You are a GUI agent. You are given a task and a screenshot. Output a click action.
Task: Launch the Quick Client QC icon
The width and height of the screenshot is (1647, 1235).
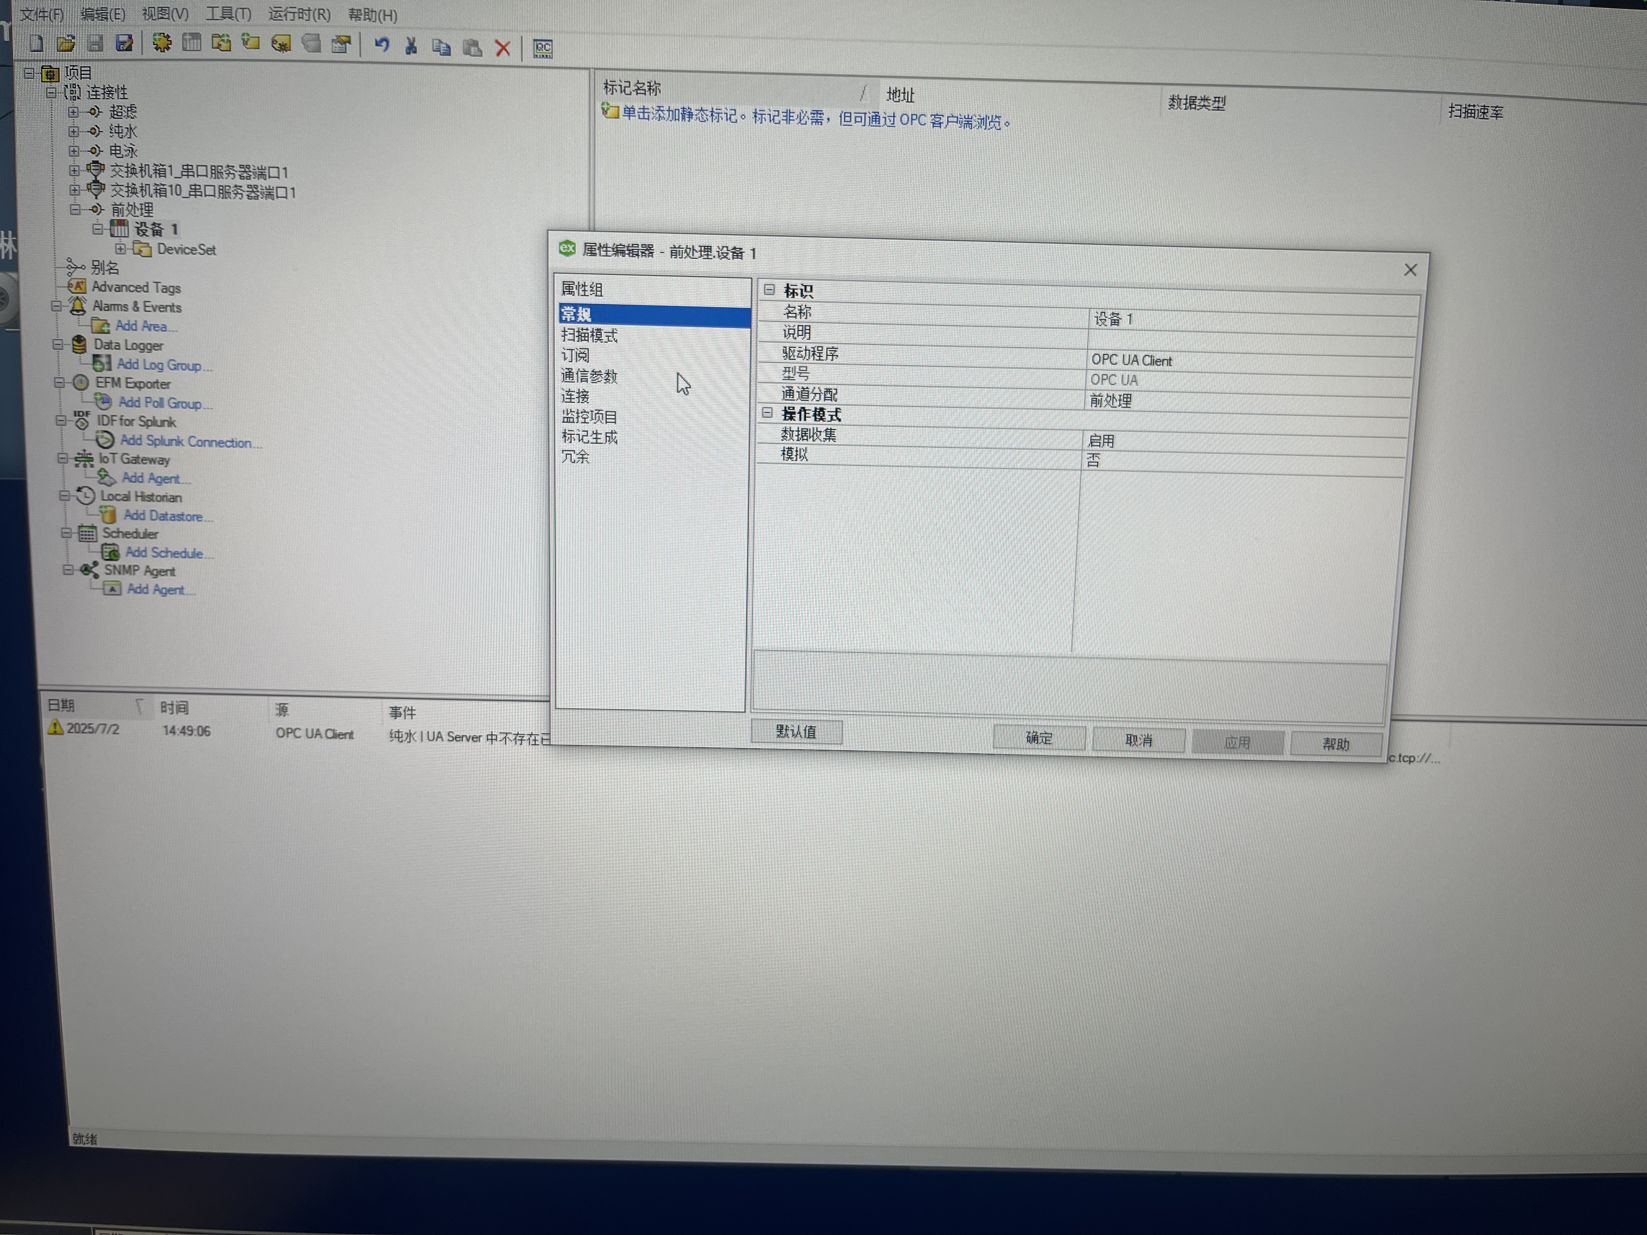(x=543, y=49)
